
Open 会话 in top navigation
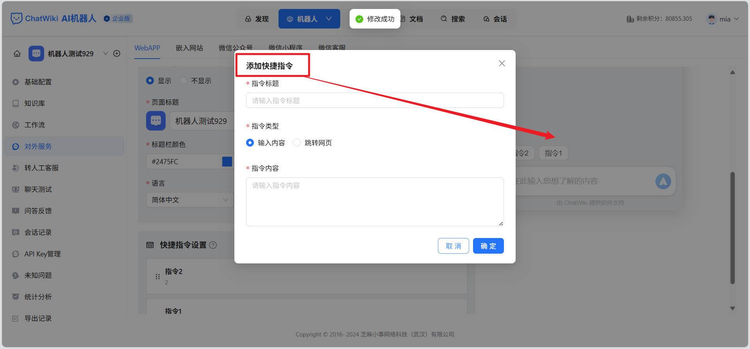495,19
